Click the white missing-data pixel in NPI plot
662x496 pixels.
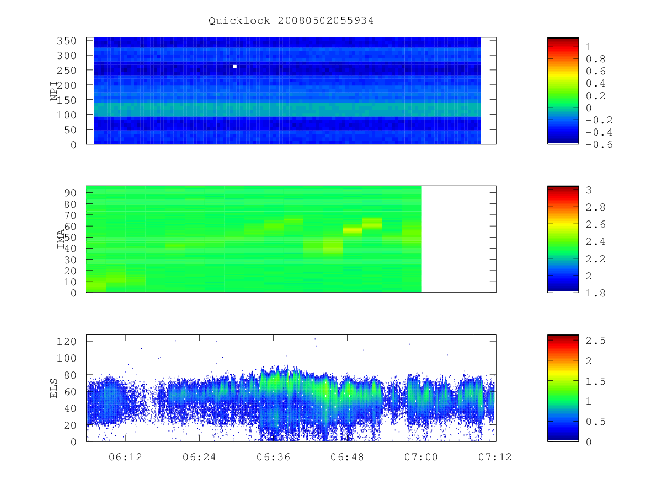(x=235, y=67)
